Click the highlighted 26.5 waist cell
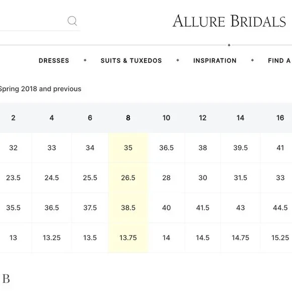 pos(128,178)
